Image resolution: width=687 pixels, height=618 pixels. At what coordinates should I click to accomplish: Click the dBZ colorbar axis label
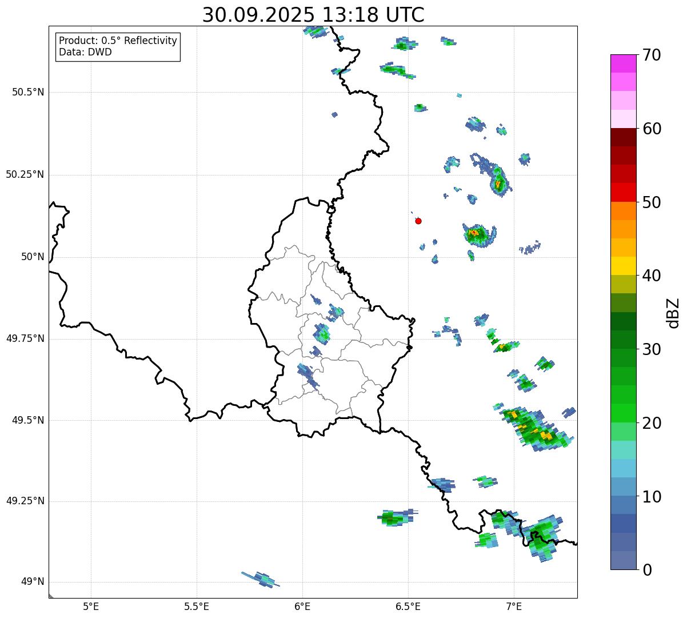coord(673,313)
